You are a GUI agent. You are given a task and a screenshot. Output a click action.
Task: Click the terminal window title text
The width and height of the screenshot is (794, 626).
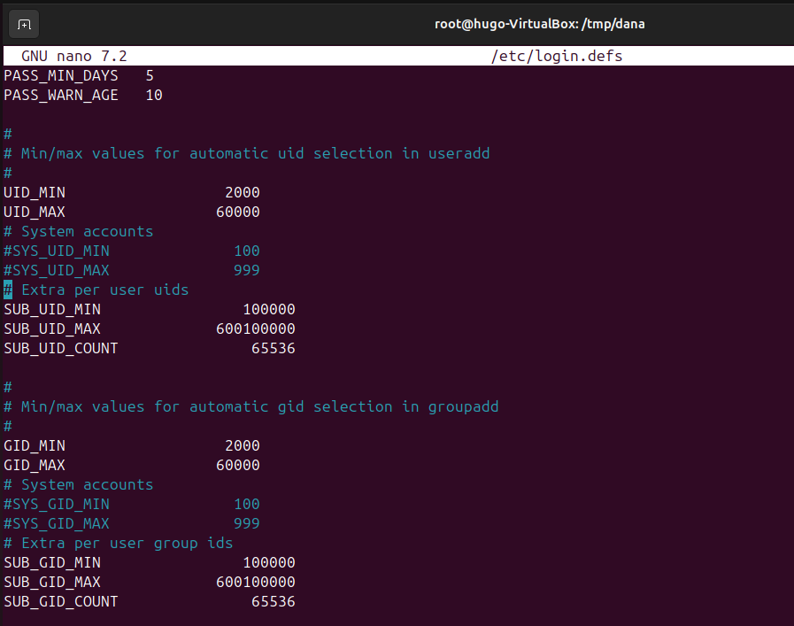(539, 24)
